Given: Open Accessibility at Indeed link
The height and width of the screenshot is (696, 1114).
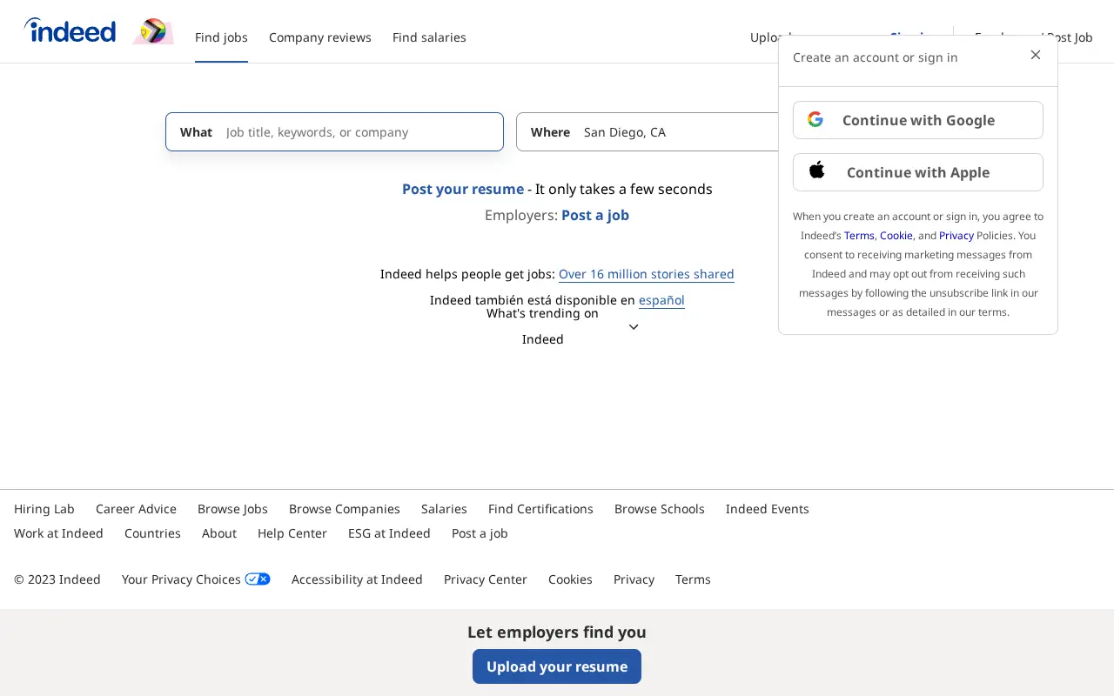Looking at the screenshot, I should [x=357, y=579].
